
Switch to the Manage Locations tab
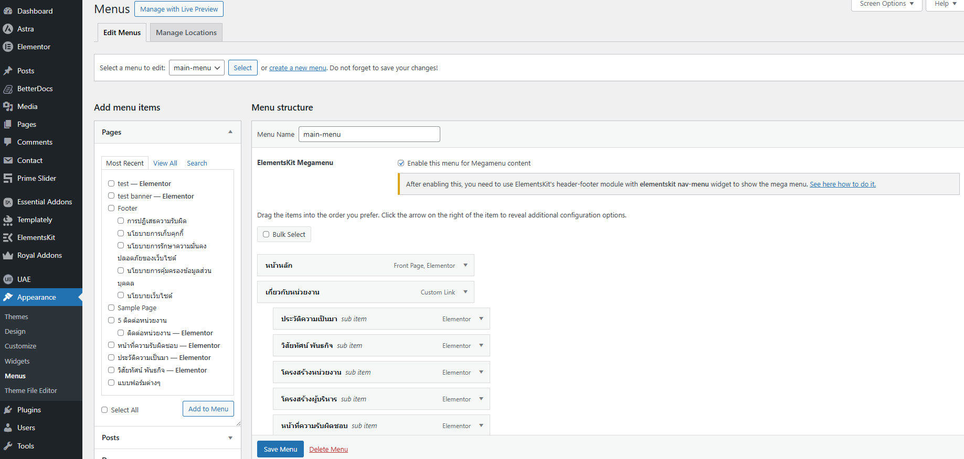tap(186, 32)
